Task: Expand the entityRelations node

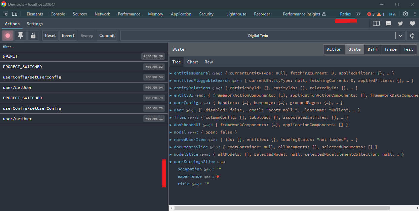Action: (x=171, y=88)
